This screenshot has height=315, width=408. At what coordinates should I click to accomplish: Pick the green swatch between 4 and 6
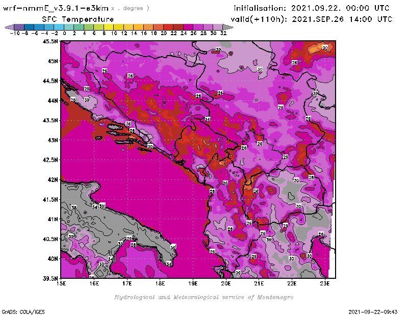[x=88, y=27]
